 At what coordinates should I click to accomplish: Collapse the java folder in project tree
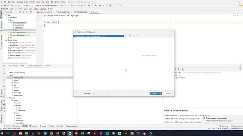[x=6, y=20]
